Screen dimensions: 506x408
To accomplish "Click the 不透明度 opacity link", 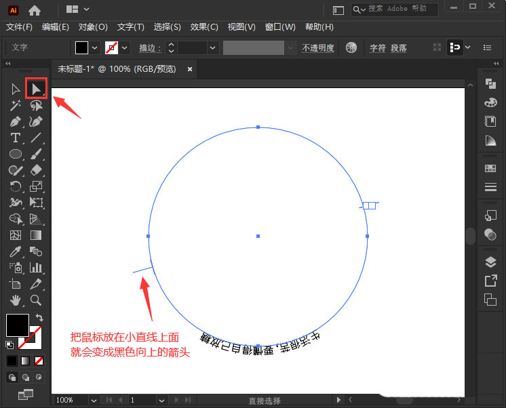I will pos(318,48).
